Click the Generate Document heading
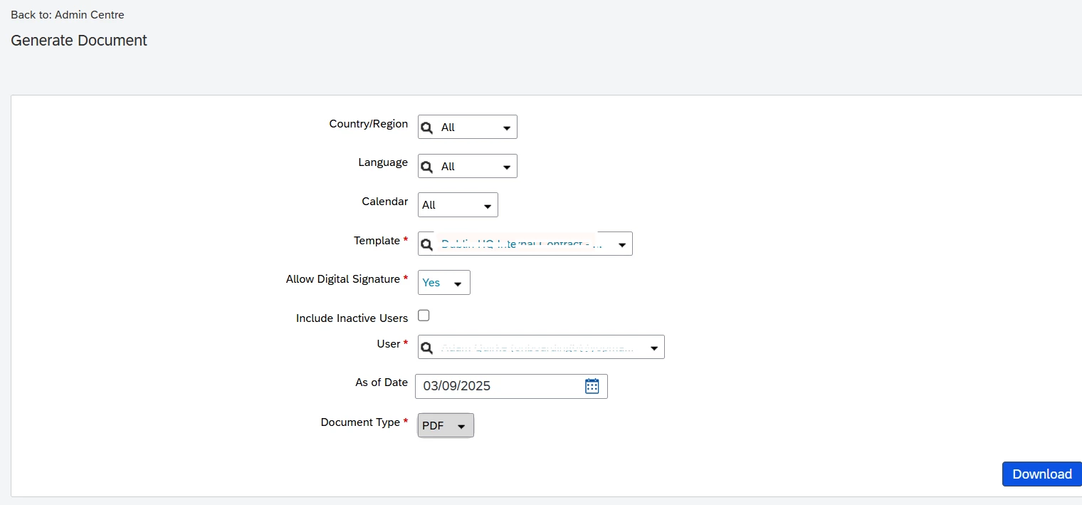Screen dimensions: 1082x505 pyautogui.click(x=79, y=41)
